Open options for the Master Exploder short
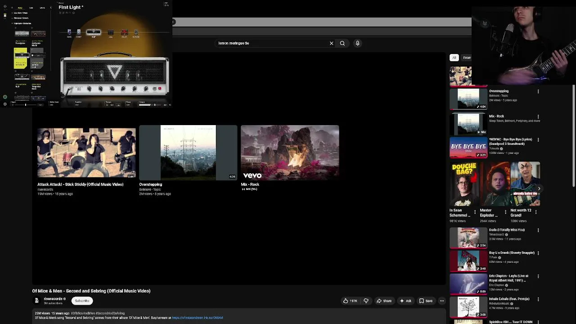576x324 pixels. pyautogui.click(x=505, y=212)
